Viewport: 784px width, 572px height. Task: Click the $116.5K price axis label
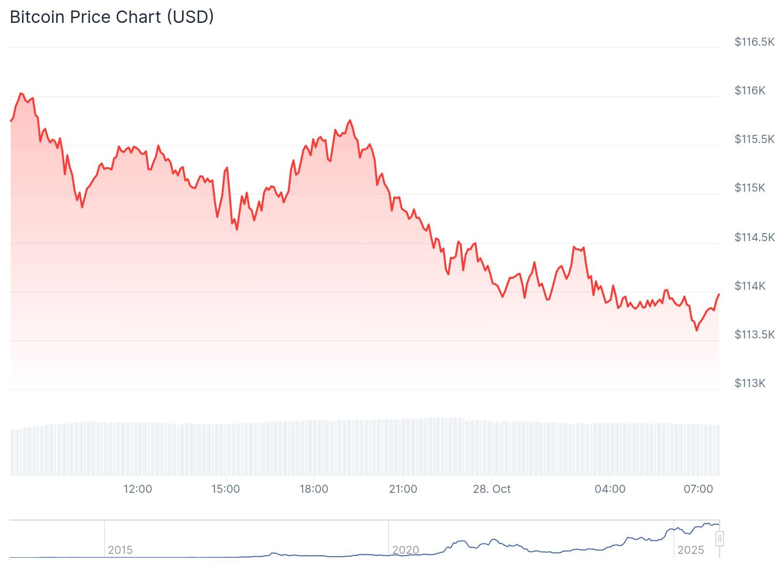754,42
